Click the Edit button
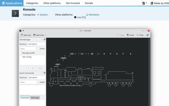This screenshot has width=169, height=106. pyautogui.click(x=40, y=68)
